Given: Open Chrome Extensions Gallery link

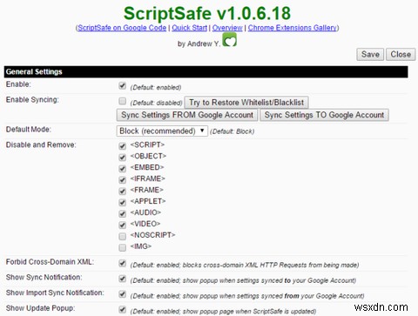Looking at the screenshot, I should 293,28.
